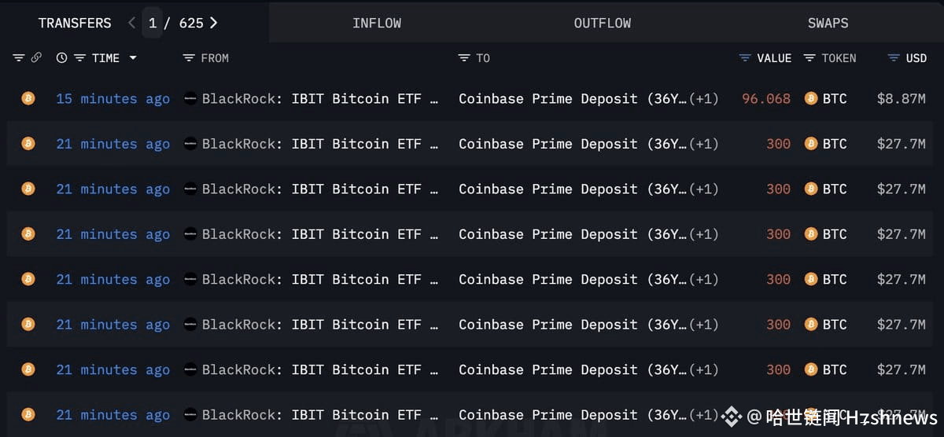The height and width of the screenshot is (437, 944).
Task: Open the 15 minutes ago transaction link
Action: (x=112, y=98)
